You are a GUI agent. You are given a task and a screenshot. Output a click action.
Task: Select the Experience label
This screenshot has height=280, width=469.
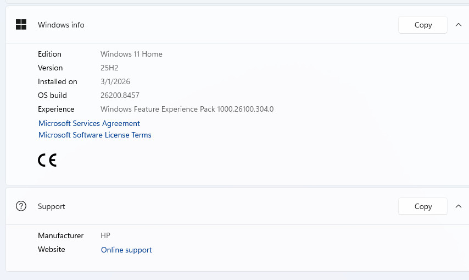56,109
